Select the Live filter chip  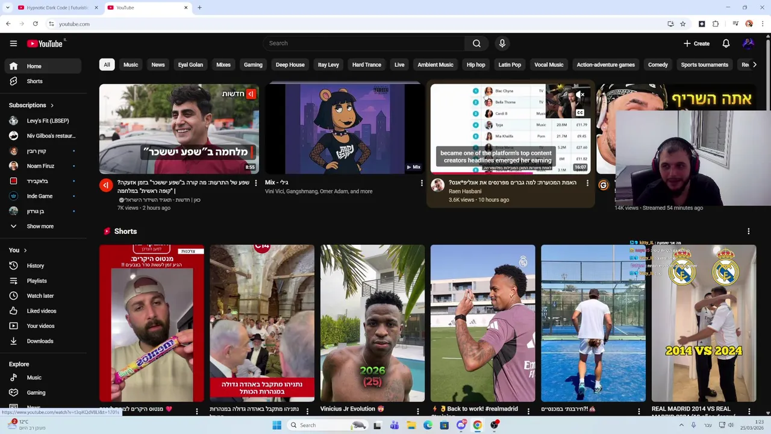tap(399, 64)
